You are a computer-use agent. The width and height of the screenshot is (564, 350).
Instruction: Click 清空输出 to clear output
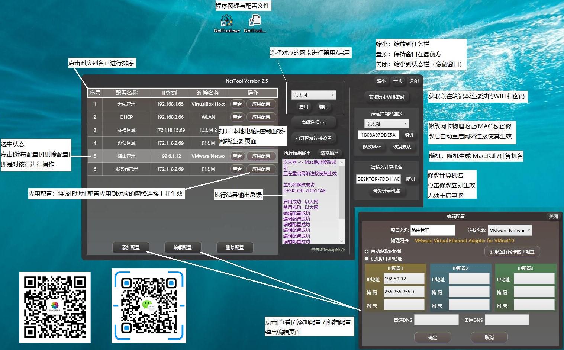[x=329, y=153]
